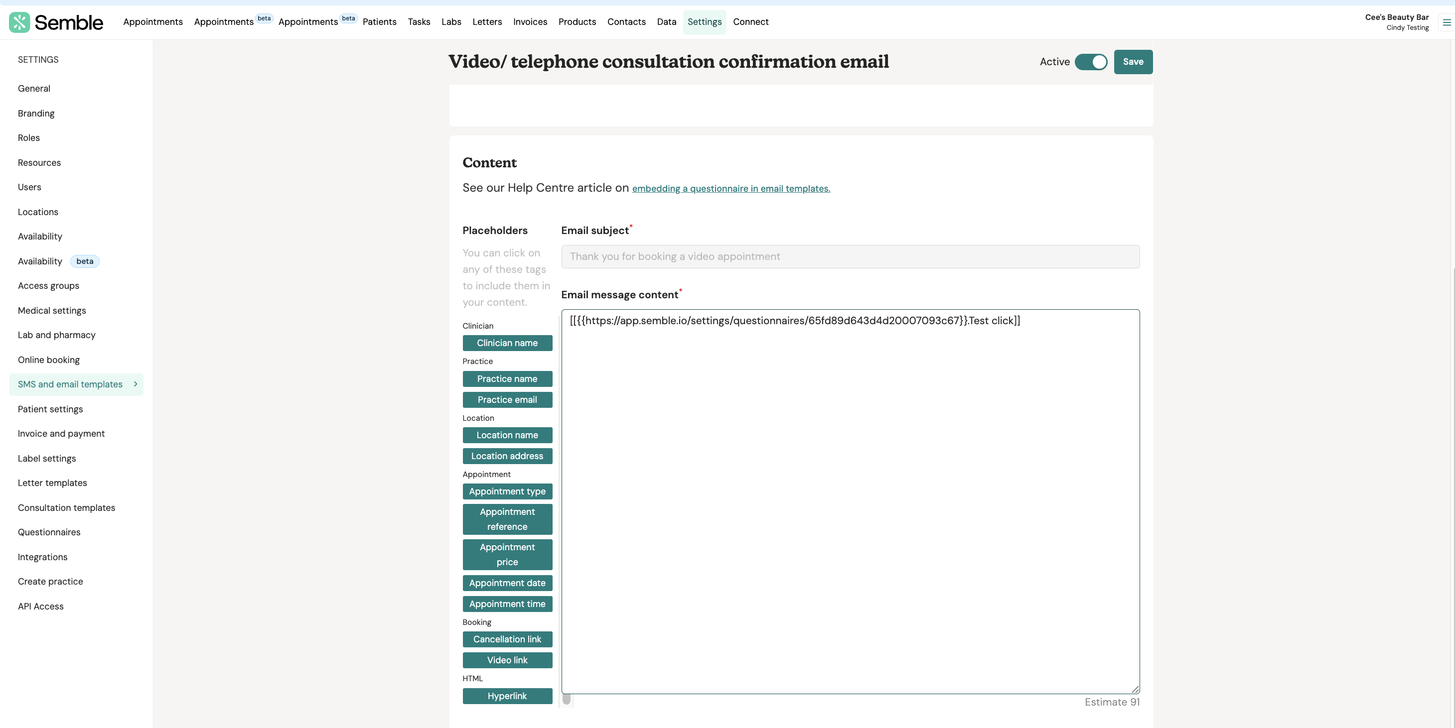Viewport: 1455px width, 728px height.
Task: Open the embedding a questionnaire help link
Action: tap(731, 189)
